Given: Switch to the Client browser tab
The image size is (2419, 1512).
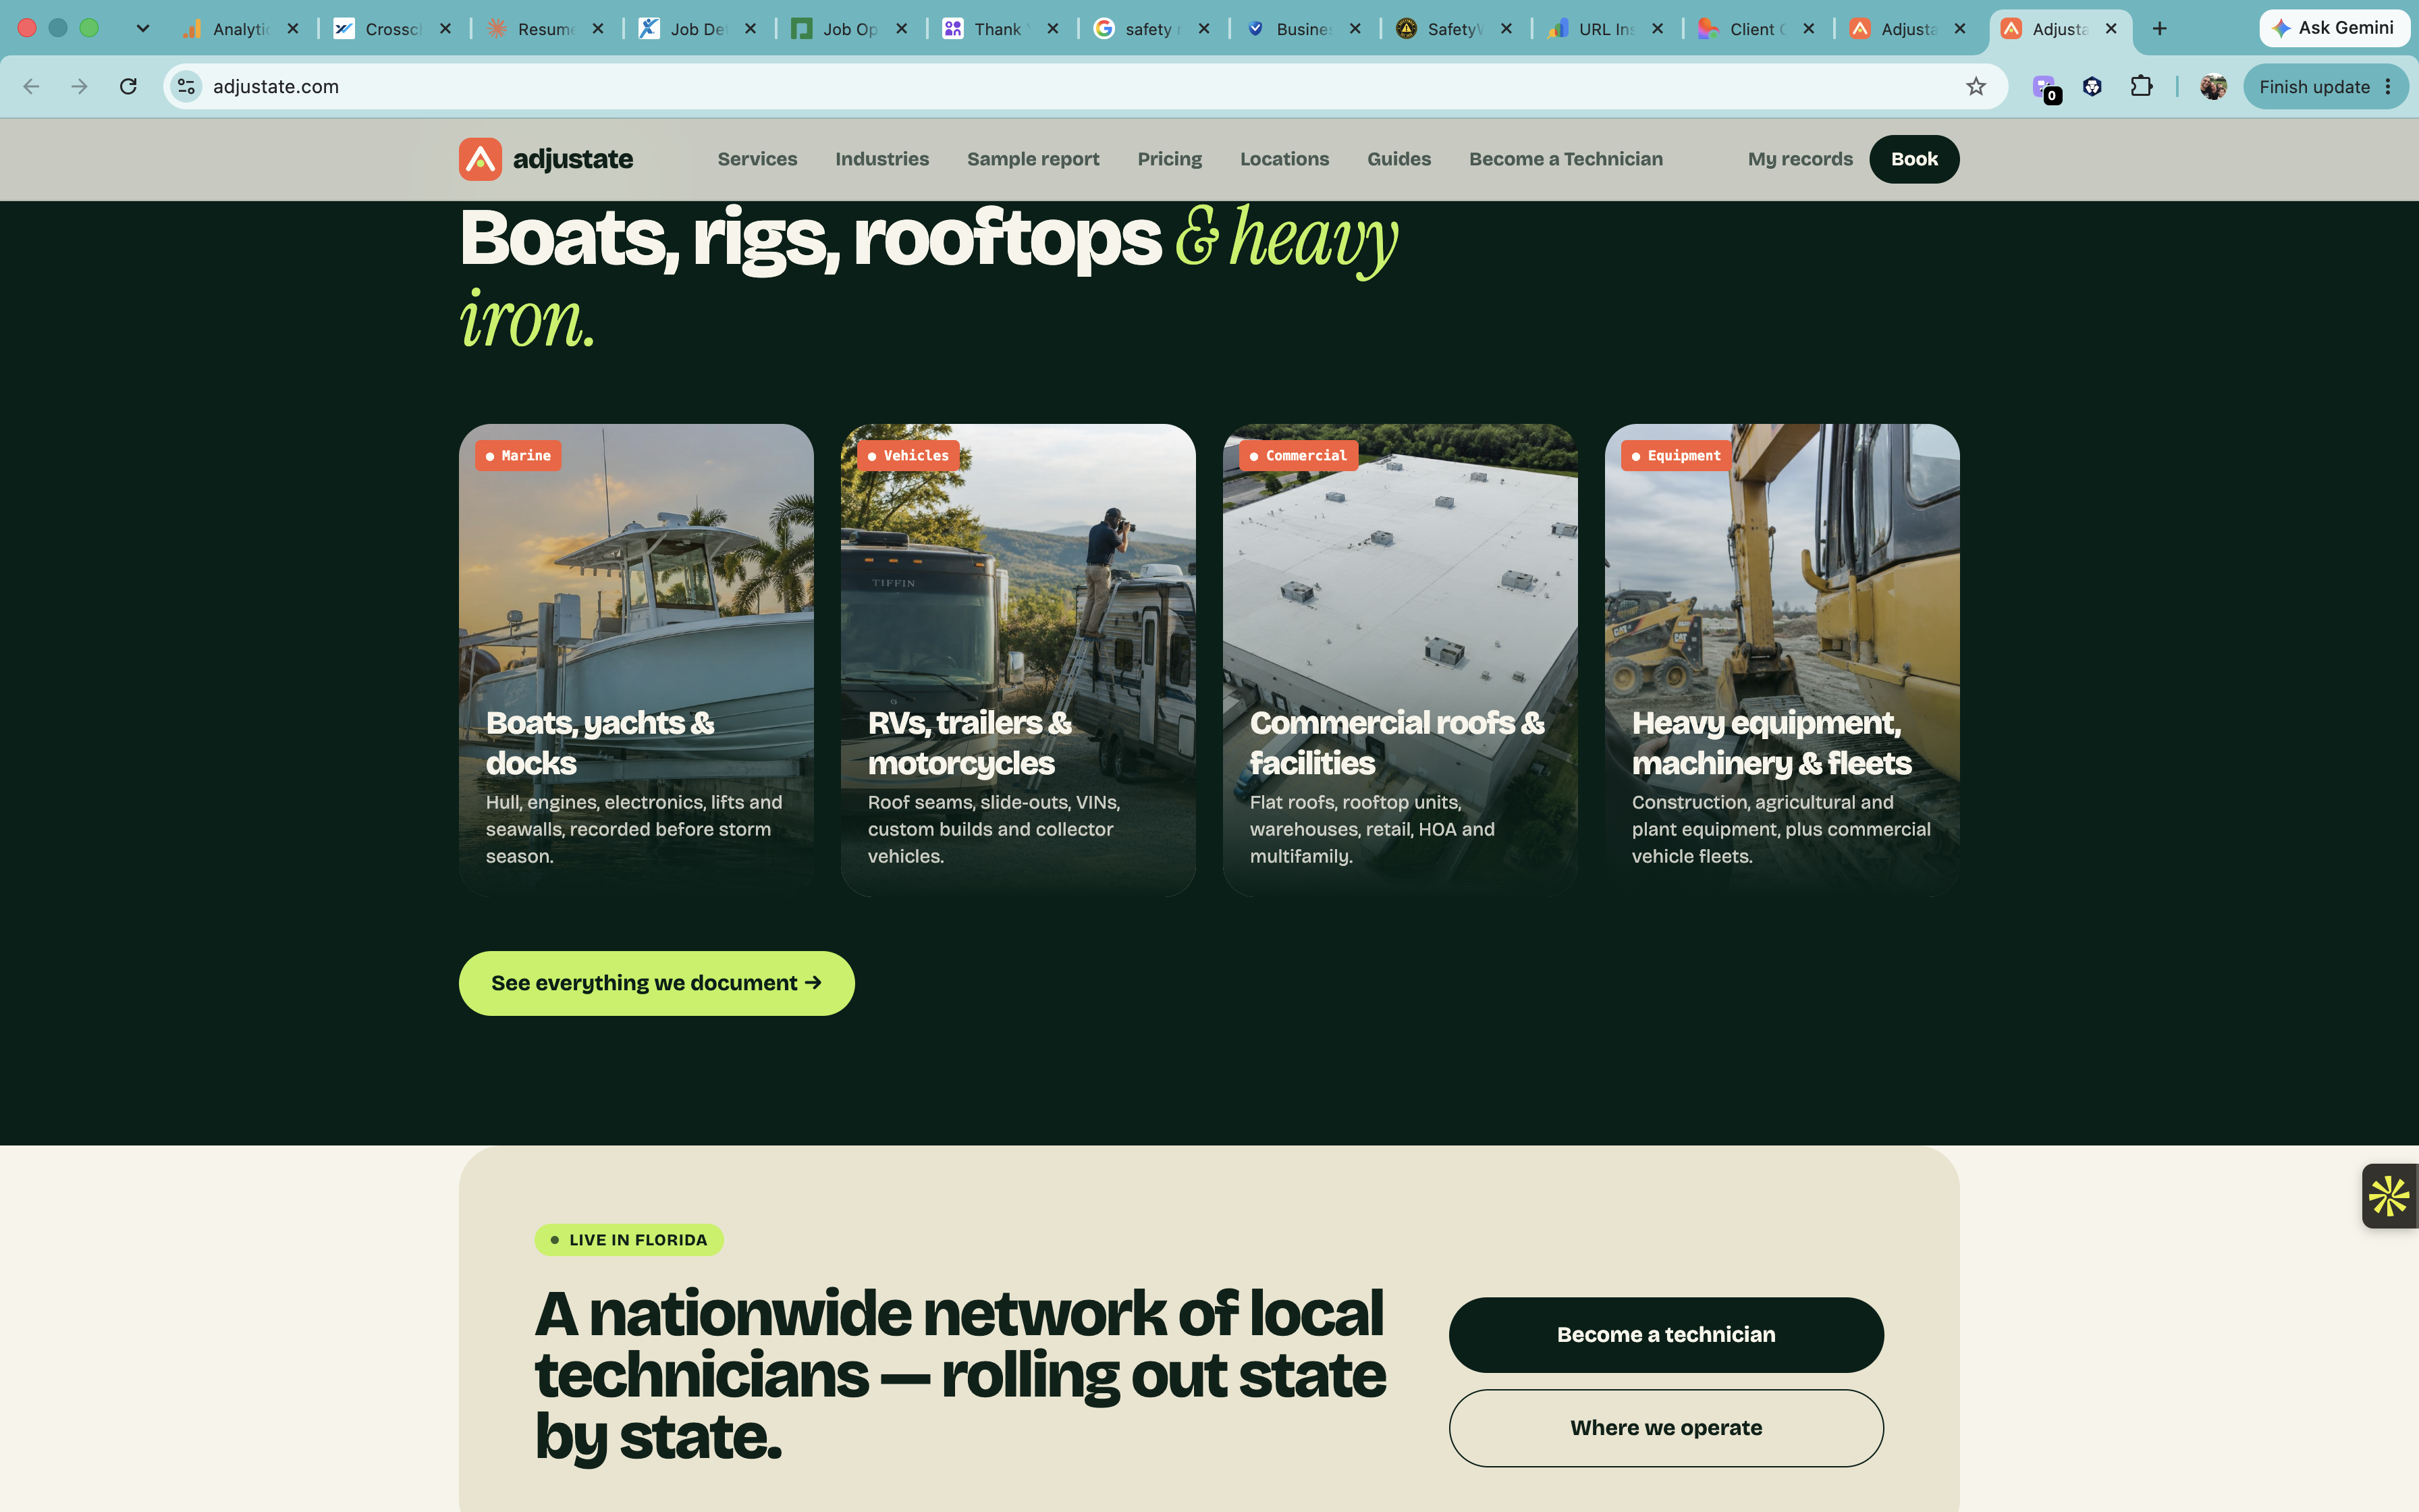Looking at the screenshot, I should [1756, 29].
